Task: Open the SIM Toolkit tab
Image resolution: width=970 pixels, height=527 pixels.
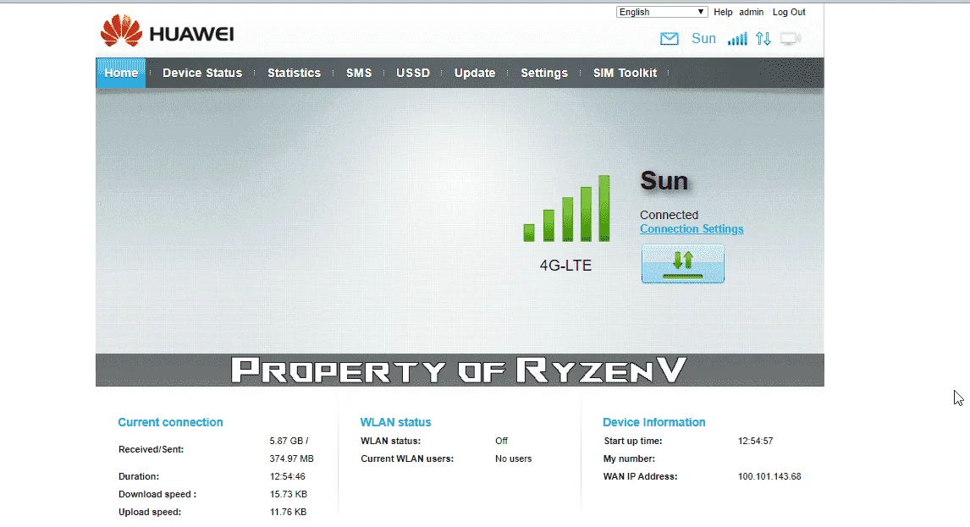Action: click(x=625, y=73)
